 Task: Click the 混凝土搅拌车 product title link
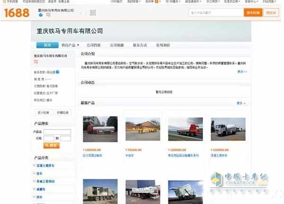pyautogui.click(x=219, y=155)
